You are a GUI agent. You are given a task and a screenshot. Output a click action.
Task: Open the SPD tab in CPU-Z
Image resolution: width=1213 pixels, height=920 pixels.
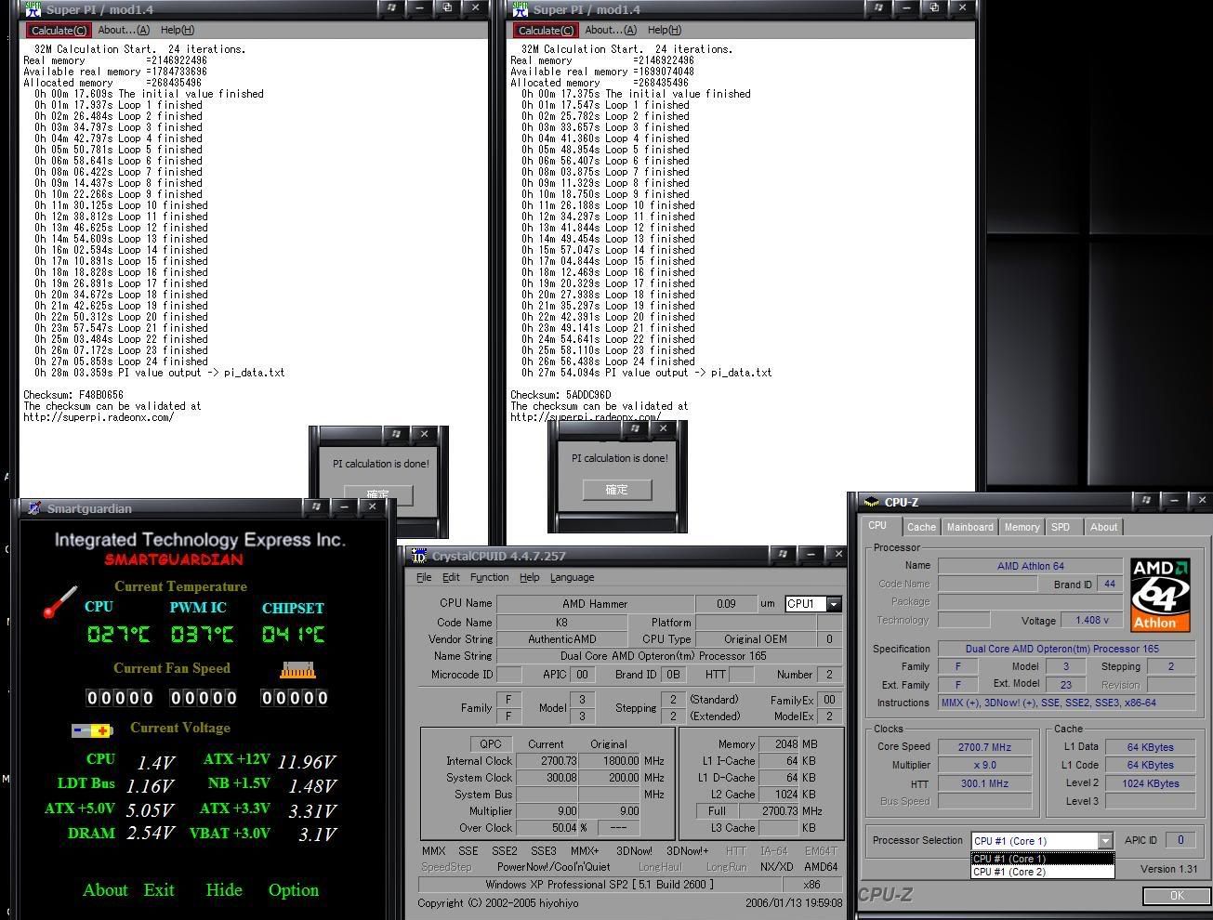click(1060, 527)
